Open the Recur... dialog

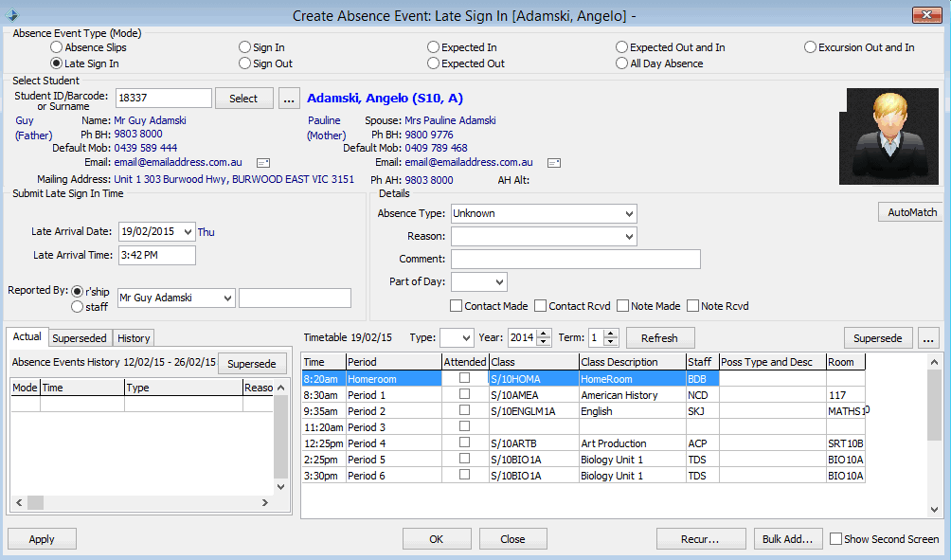coord(701,539)
